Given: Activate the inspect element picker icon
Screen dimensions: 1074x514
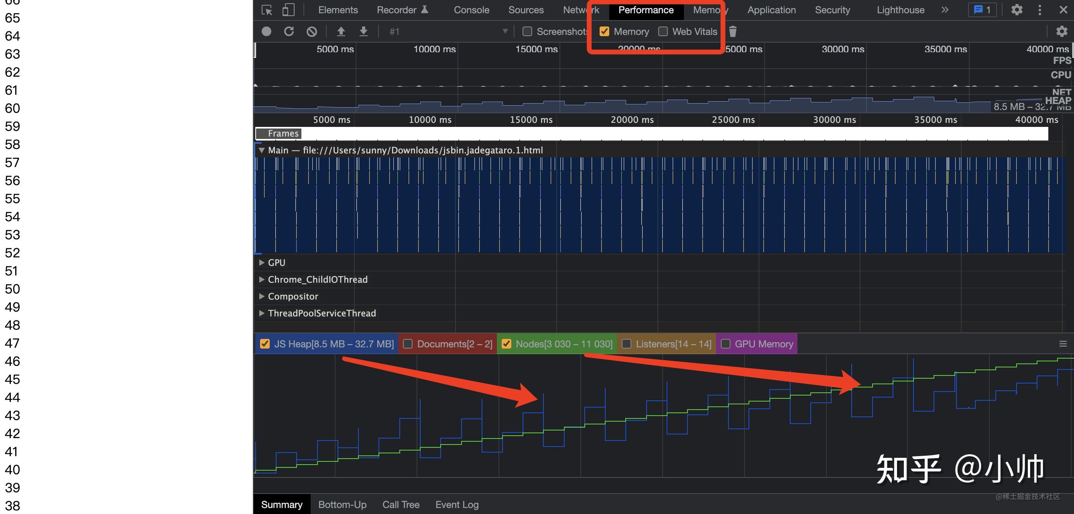Looking at the screenshot, I should pyautogui.click(x=267, y=10).
